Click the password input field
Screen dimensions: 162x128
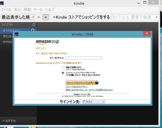78,78
